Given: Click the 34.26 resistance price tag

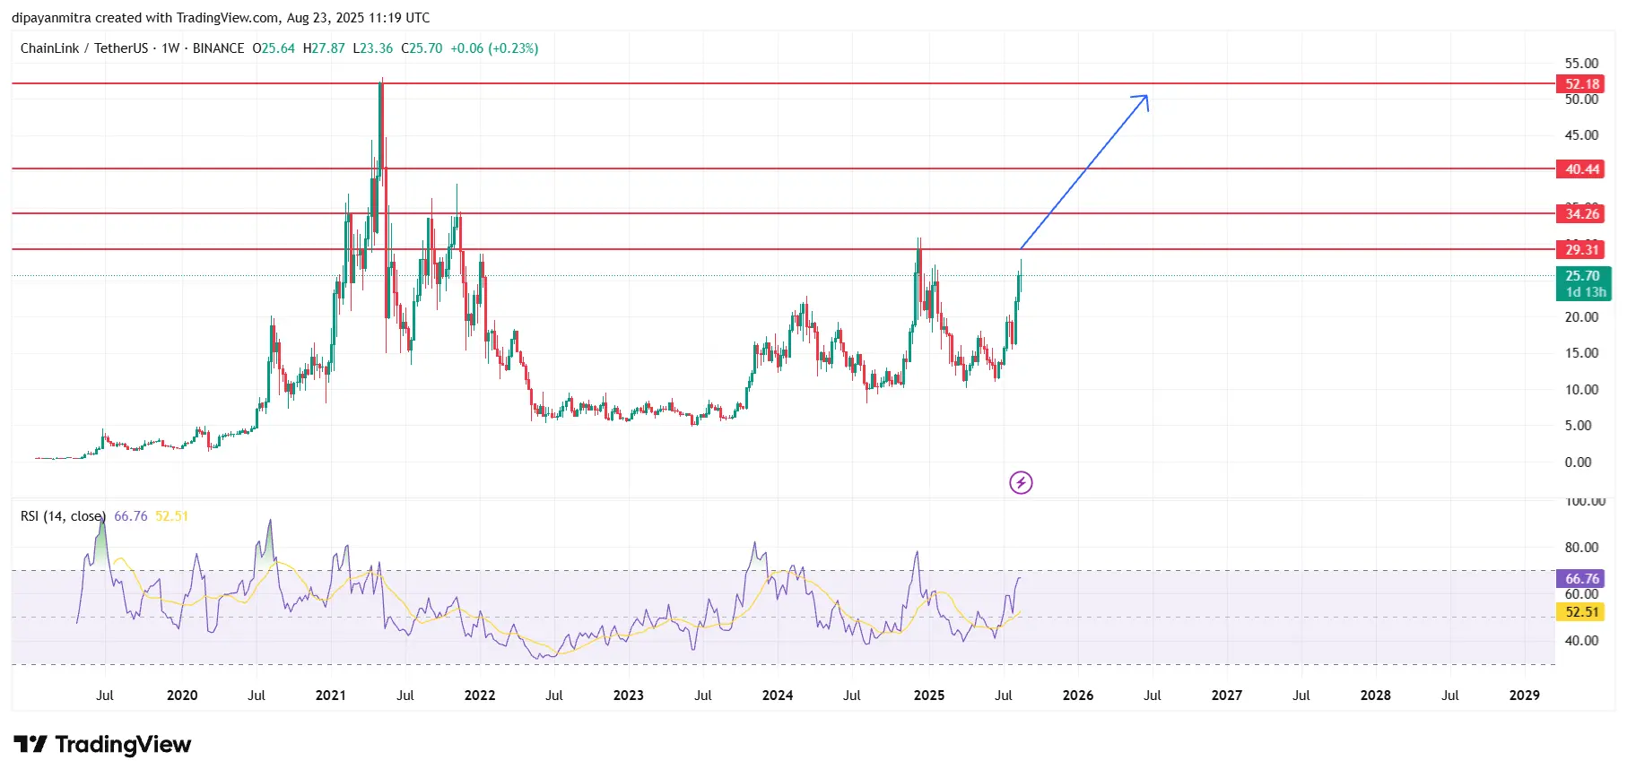Looking at the screenshot, I should pyautogui.click(x=1581, y=214).
